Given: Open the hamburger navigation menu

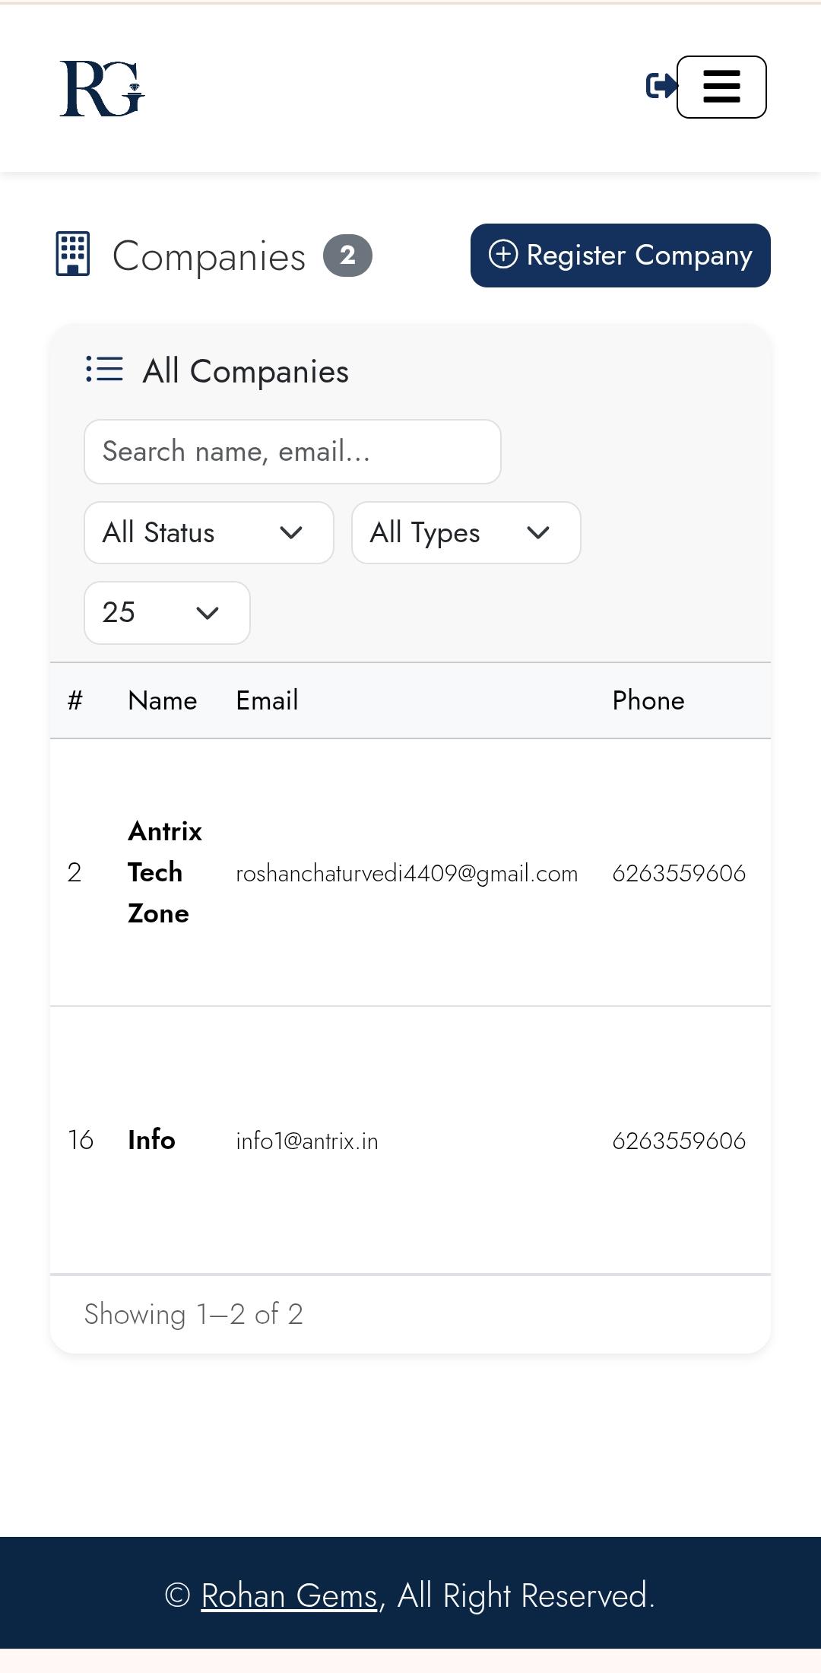Looking at the screenshot, I should tap(721, 87).
